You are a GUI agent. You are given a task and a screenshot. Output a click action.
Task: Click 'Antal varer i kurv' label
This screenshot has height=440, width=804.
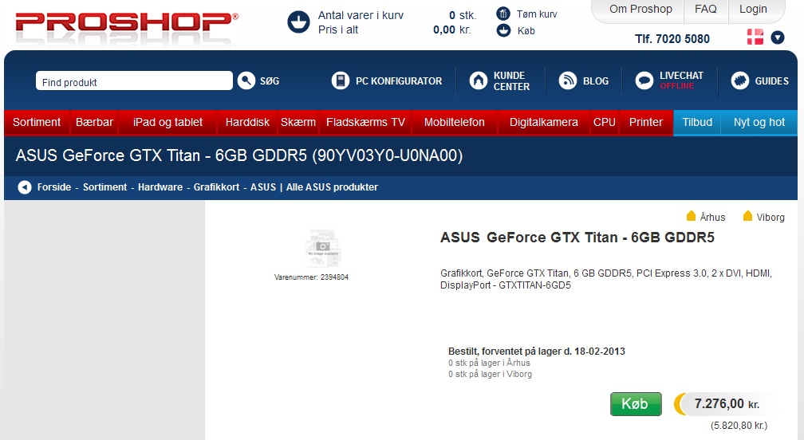point(361,15)
